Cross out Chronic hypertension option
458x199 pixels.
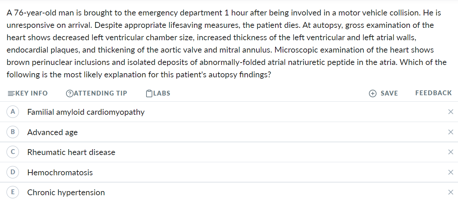coord(451,192)
